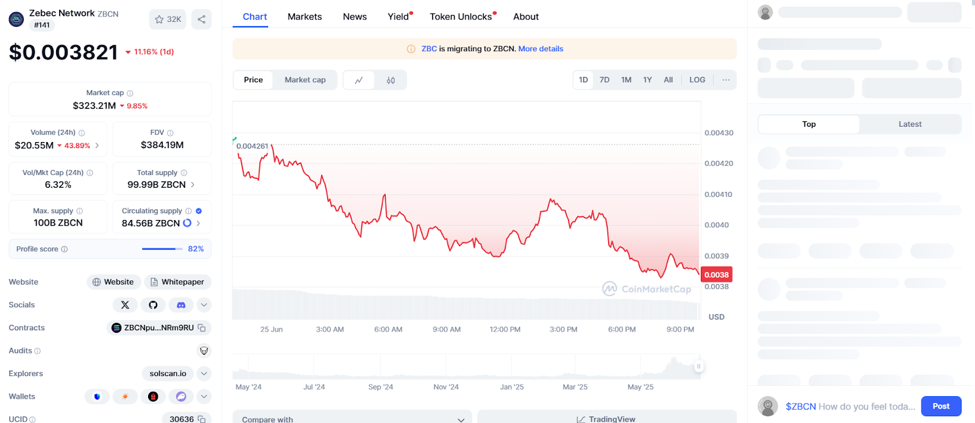975x423 pixels.
Task: Switch to line chart view
Action: (360, 80)
